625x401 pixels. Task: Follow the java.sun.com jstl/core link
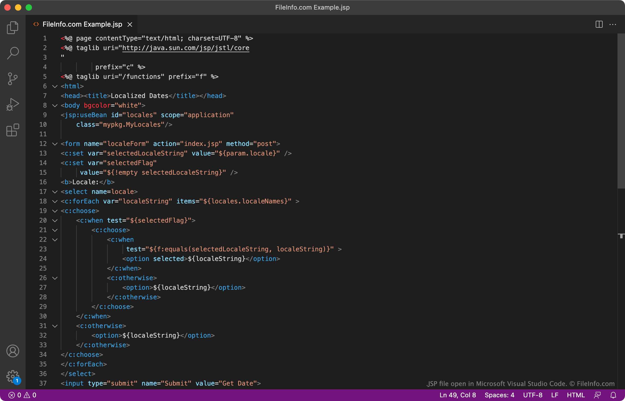coord(186,48)
